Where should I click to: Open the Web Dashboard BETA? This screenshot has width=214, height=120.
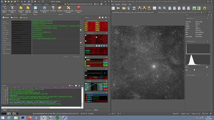click(x=44, y=9)
